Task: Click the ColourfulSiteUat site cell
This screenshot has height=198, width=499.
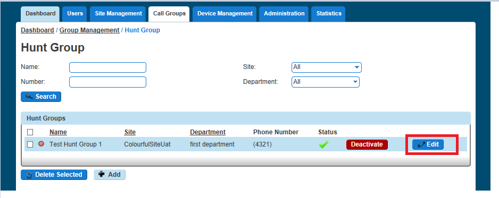Action: (x=147, y=144)
